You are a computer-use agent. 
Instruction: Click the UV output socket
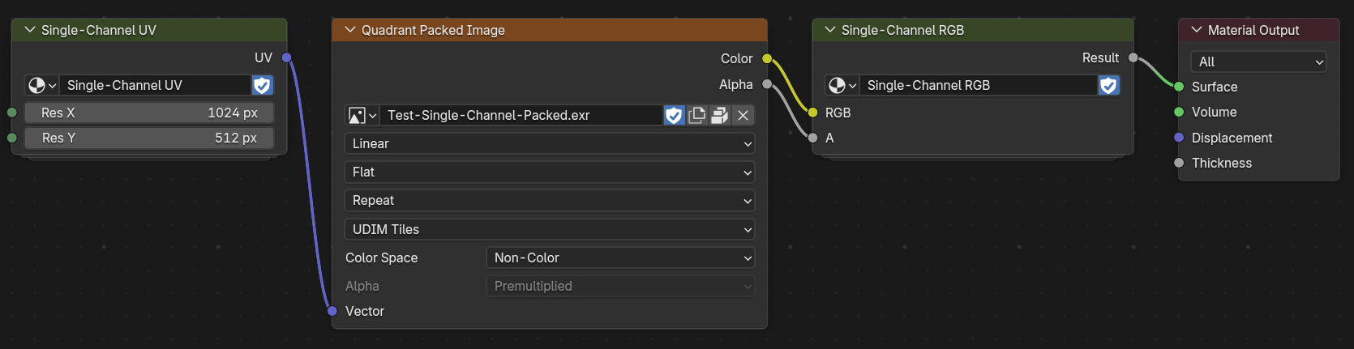coord(286,57)
